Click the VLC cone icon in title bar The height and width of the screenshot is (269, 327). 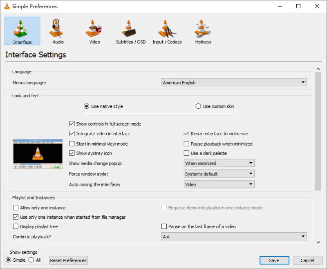click(x=7, y=6)
